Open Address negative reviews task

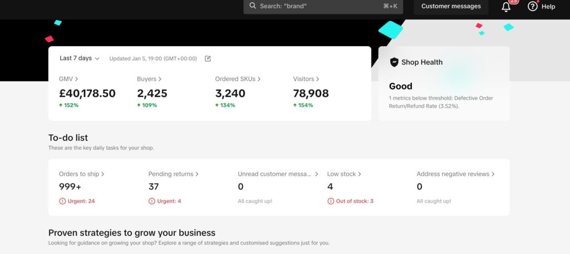[x=455, y=174]
